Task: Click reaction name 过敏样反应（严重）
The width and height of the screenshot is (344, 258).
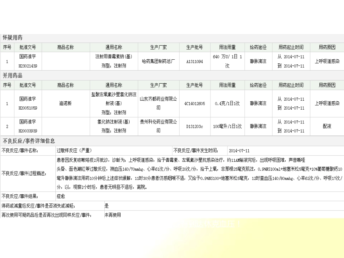Action: coord(74,151)
